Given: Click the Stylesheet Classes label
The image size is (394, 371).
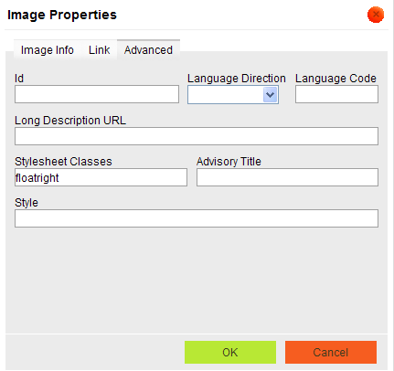Looking at the screenshot, I should [x=63, y=162].
